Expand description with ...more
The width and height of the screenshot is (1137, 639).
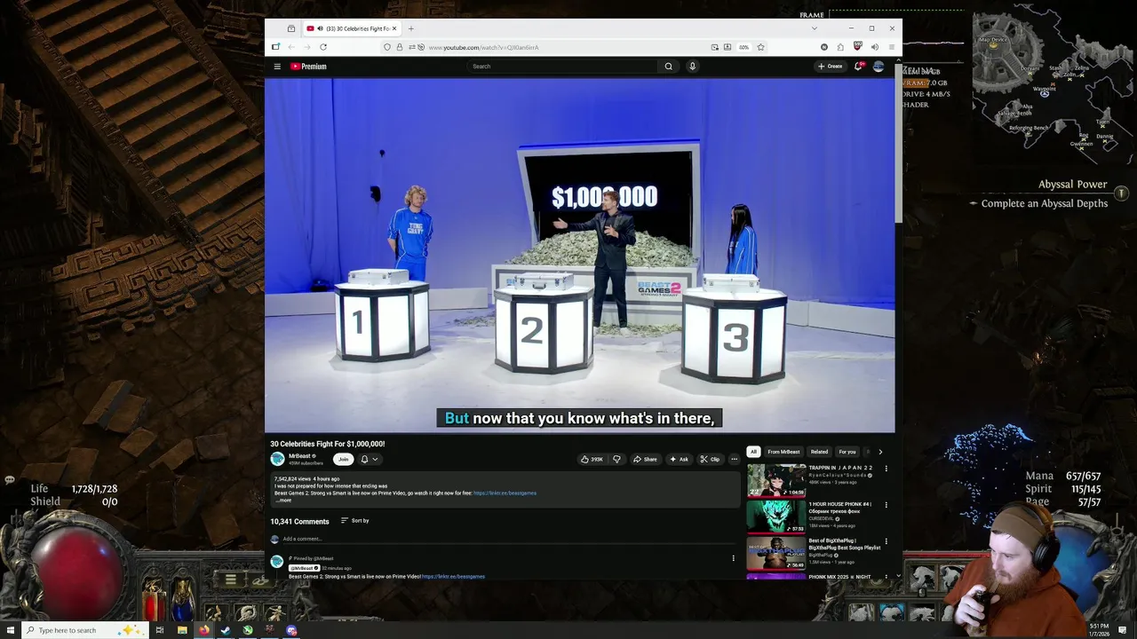[x=283, y=500]
